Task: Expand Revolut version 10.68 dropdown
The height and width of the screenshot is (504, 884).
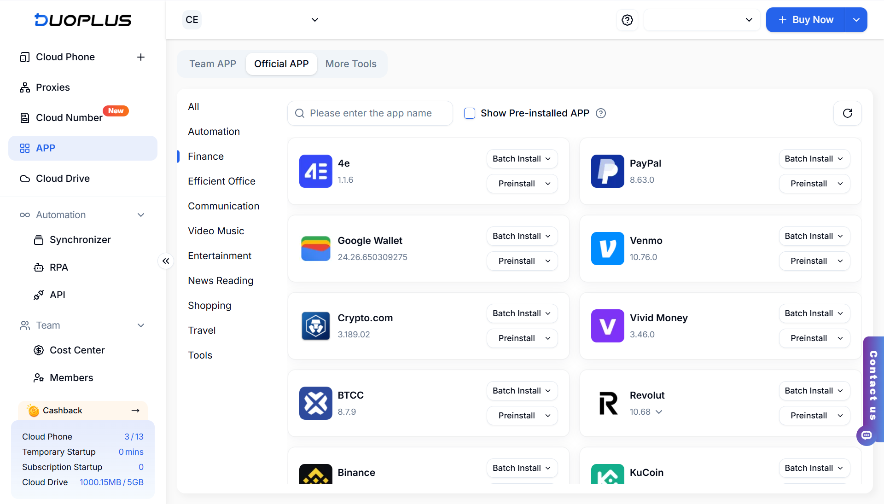Action: point(659,412)
